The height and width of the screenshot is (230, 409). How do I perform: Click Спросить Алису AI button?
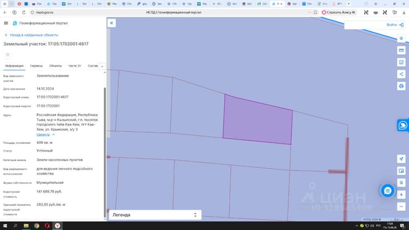(x=339, y=12)
